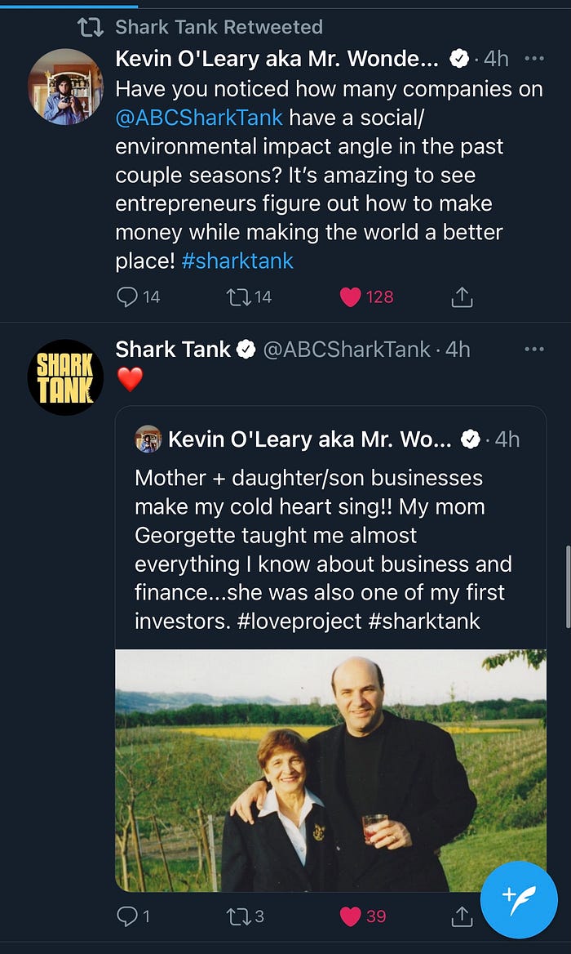Open the @ABCSharkTank mention link
571x954 pixels.
(x=199, y=118)
